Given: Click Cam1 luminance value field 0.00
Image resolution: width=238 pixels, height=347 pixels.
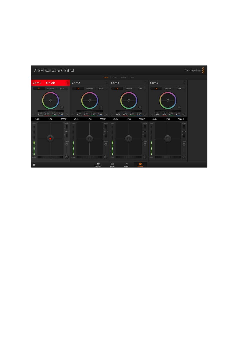Looking at the screenshot, I should point(40,115).
